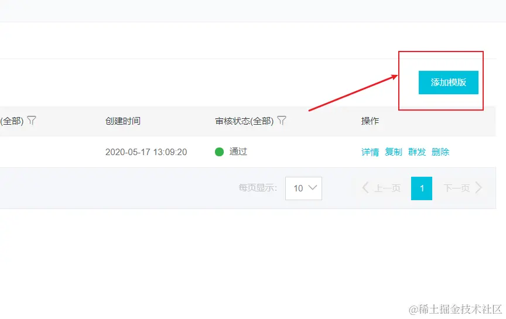506x319 pixels.
Task: Click 群发 link in operations column
Action: (417, 152)
